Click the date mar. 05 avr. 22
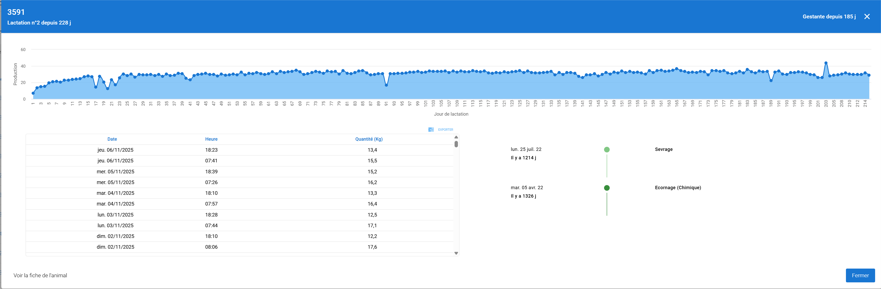Screen dimensions: 881x289 pyautogui.click(x=527, y=188)
